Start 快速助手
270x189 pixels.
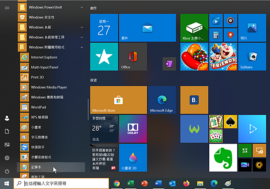coord(51,147)
